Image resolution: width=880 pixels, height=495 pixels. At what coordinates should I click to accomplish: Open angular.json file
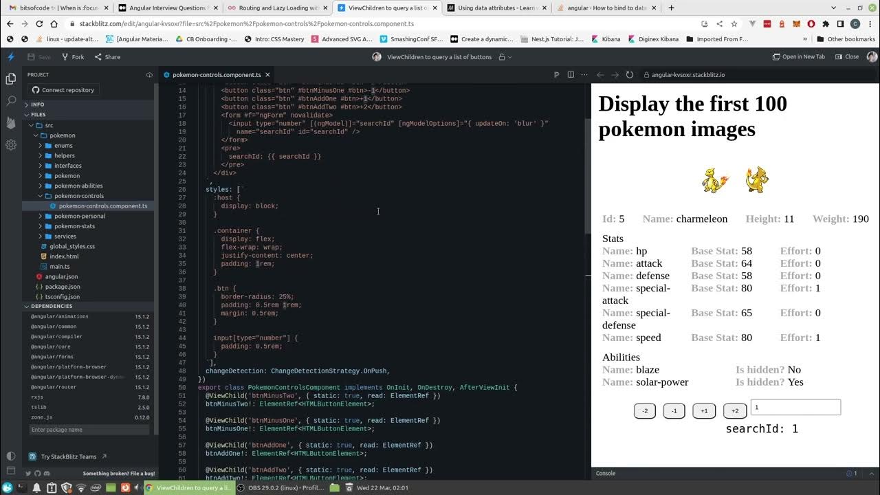coord(61,276)
